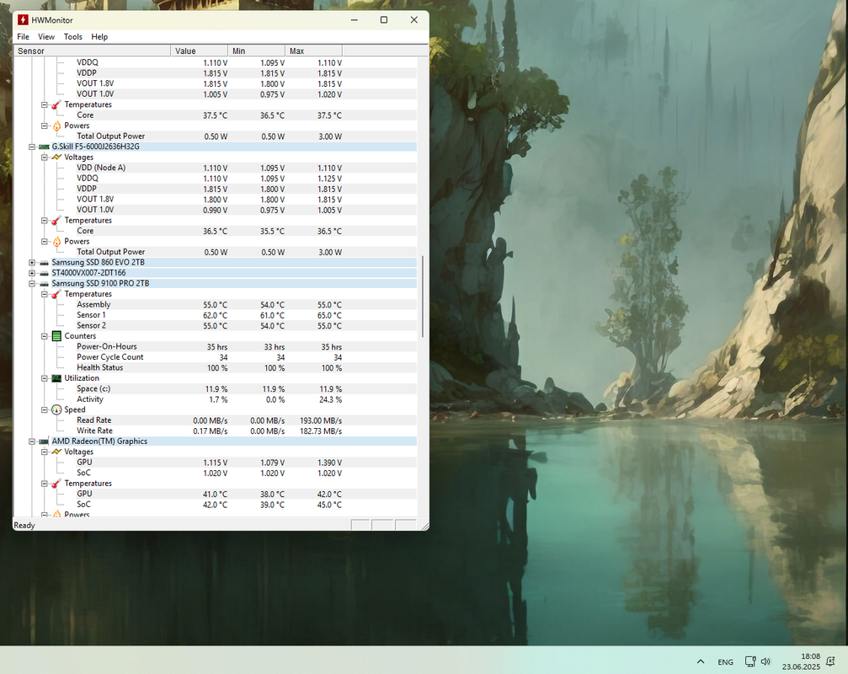Click ST4000VX007 hard drive icon
848x674 pixels.
point(44,273)
